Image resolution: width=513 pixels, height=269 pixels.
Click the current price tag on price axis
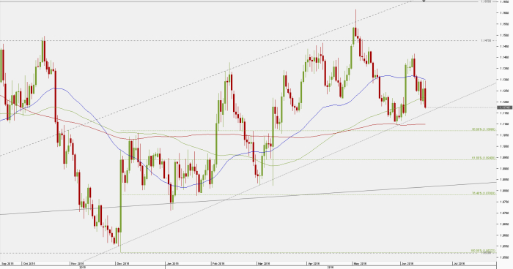click(x=504, y=107)
